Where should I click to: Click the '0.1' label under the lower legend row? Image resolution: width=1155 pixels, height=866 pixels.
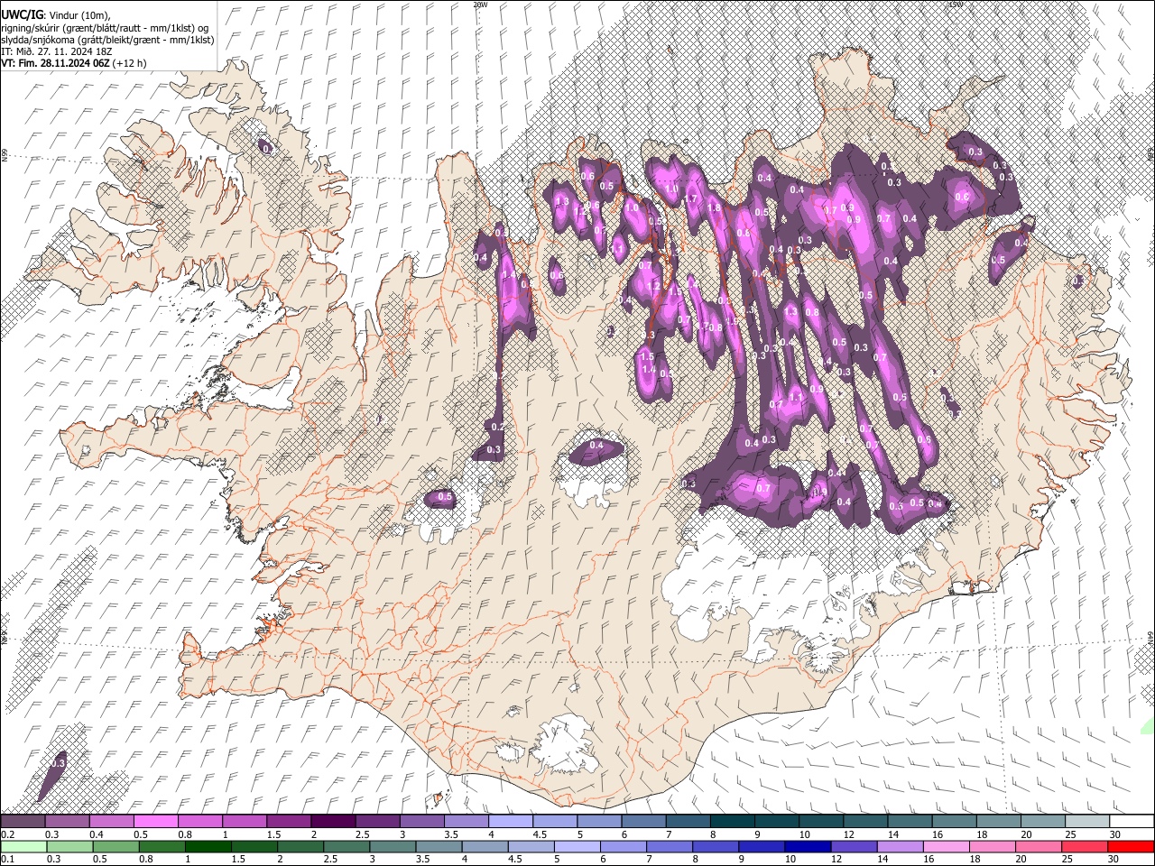[x=6, y=859]
